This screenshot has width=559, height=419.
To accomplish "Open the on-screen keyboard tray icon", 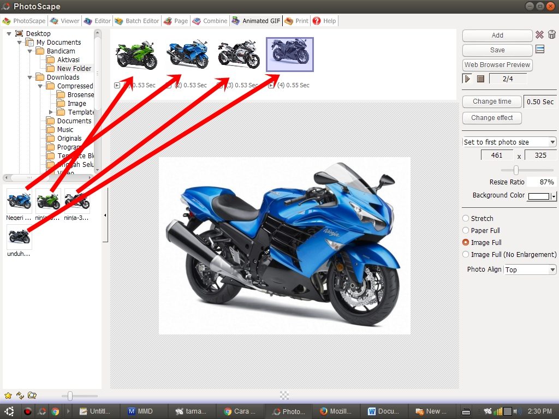I will (x=466, y=411).
